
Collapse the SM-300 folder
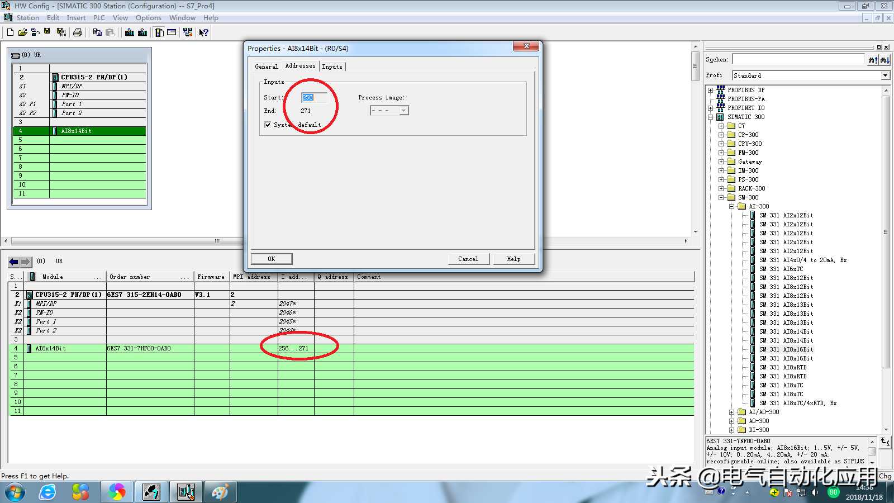coord(721,197)
